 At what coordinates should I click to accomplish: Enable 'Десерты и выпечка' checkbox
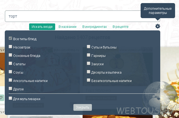[88, 72]
